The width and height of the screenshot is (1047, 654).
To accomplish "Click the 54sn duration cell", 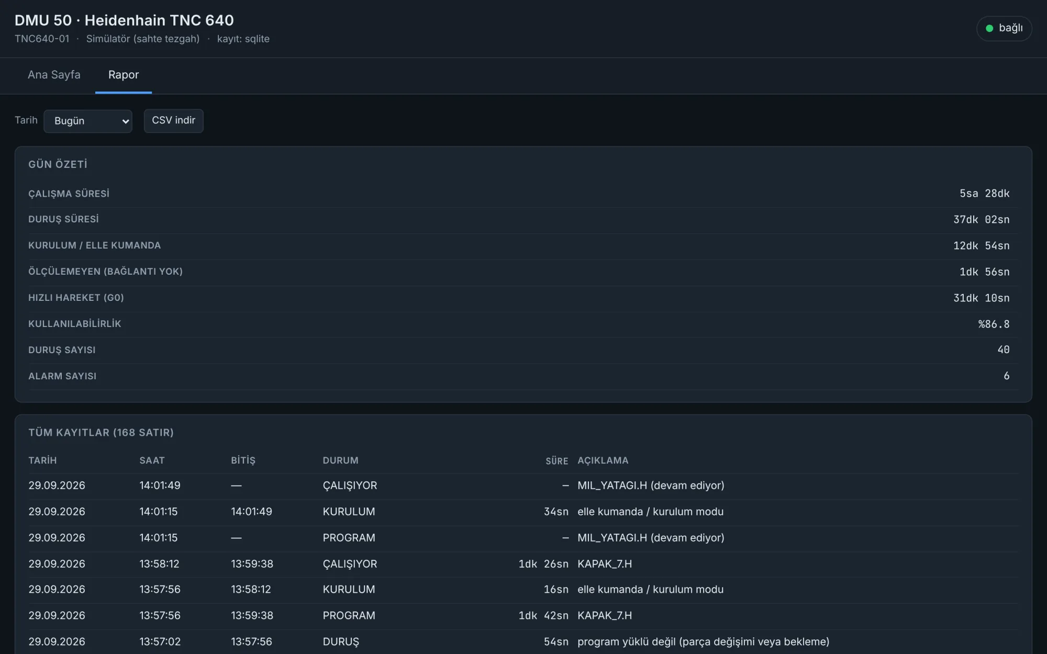I will pyautogui.click(x=556, y=642).
